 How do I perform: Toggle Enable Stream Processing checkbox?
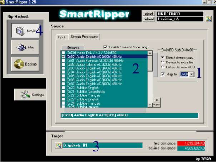[x=105, y=47]
